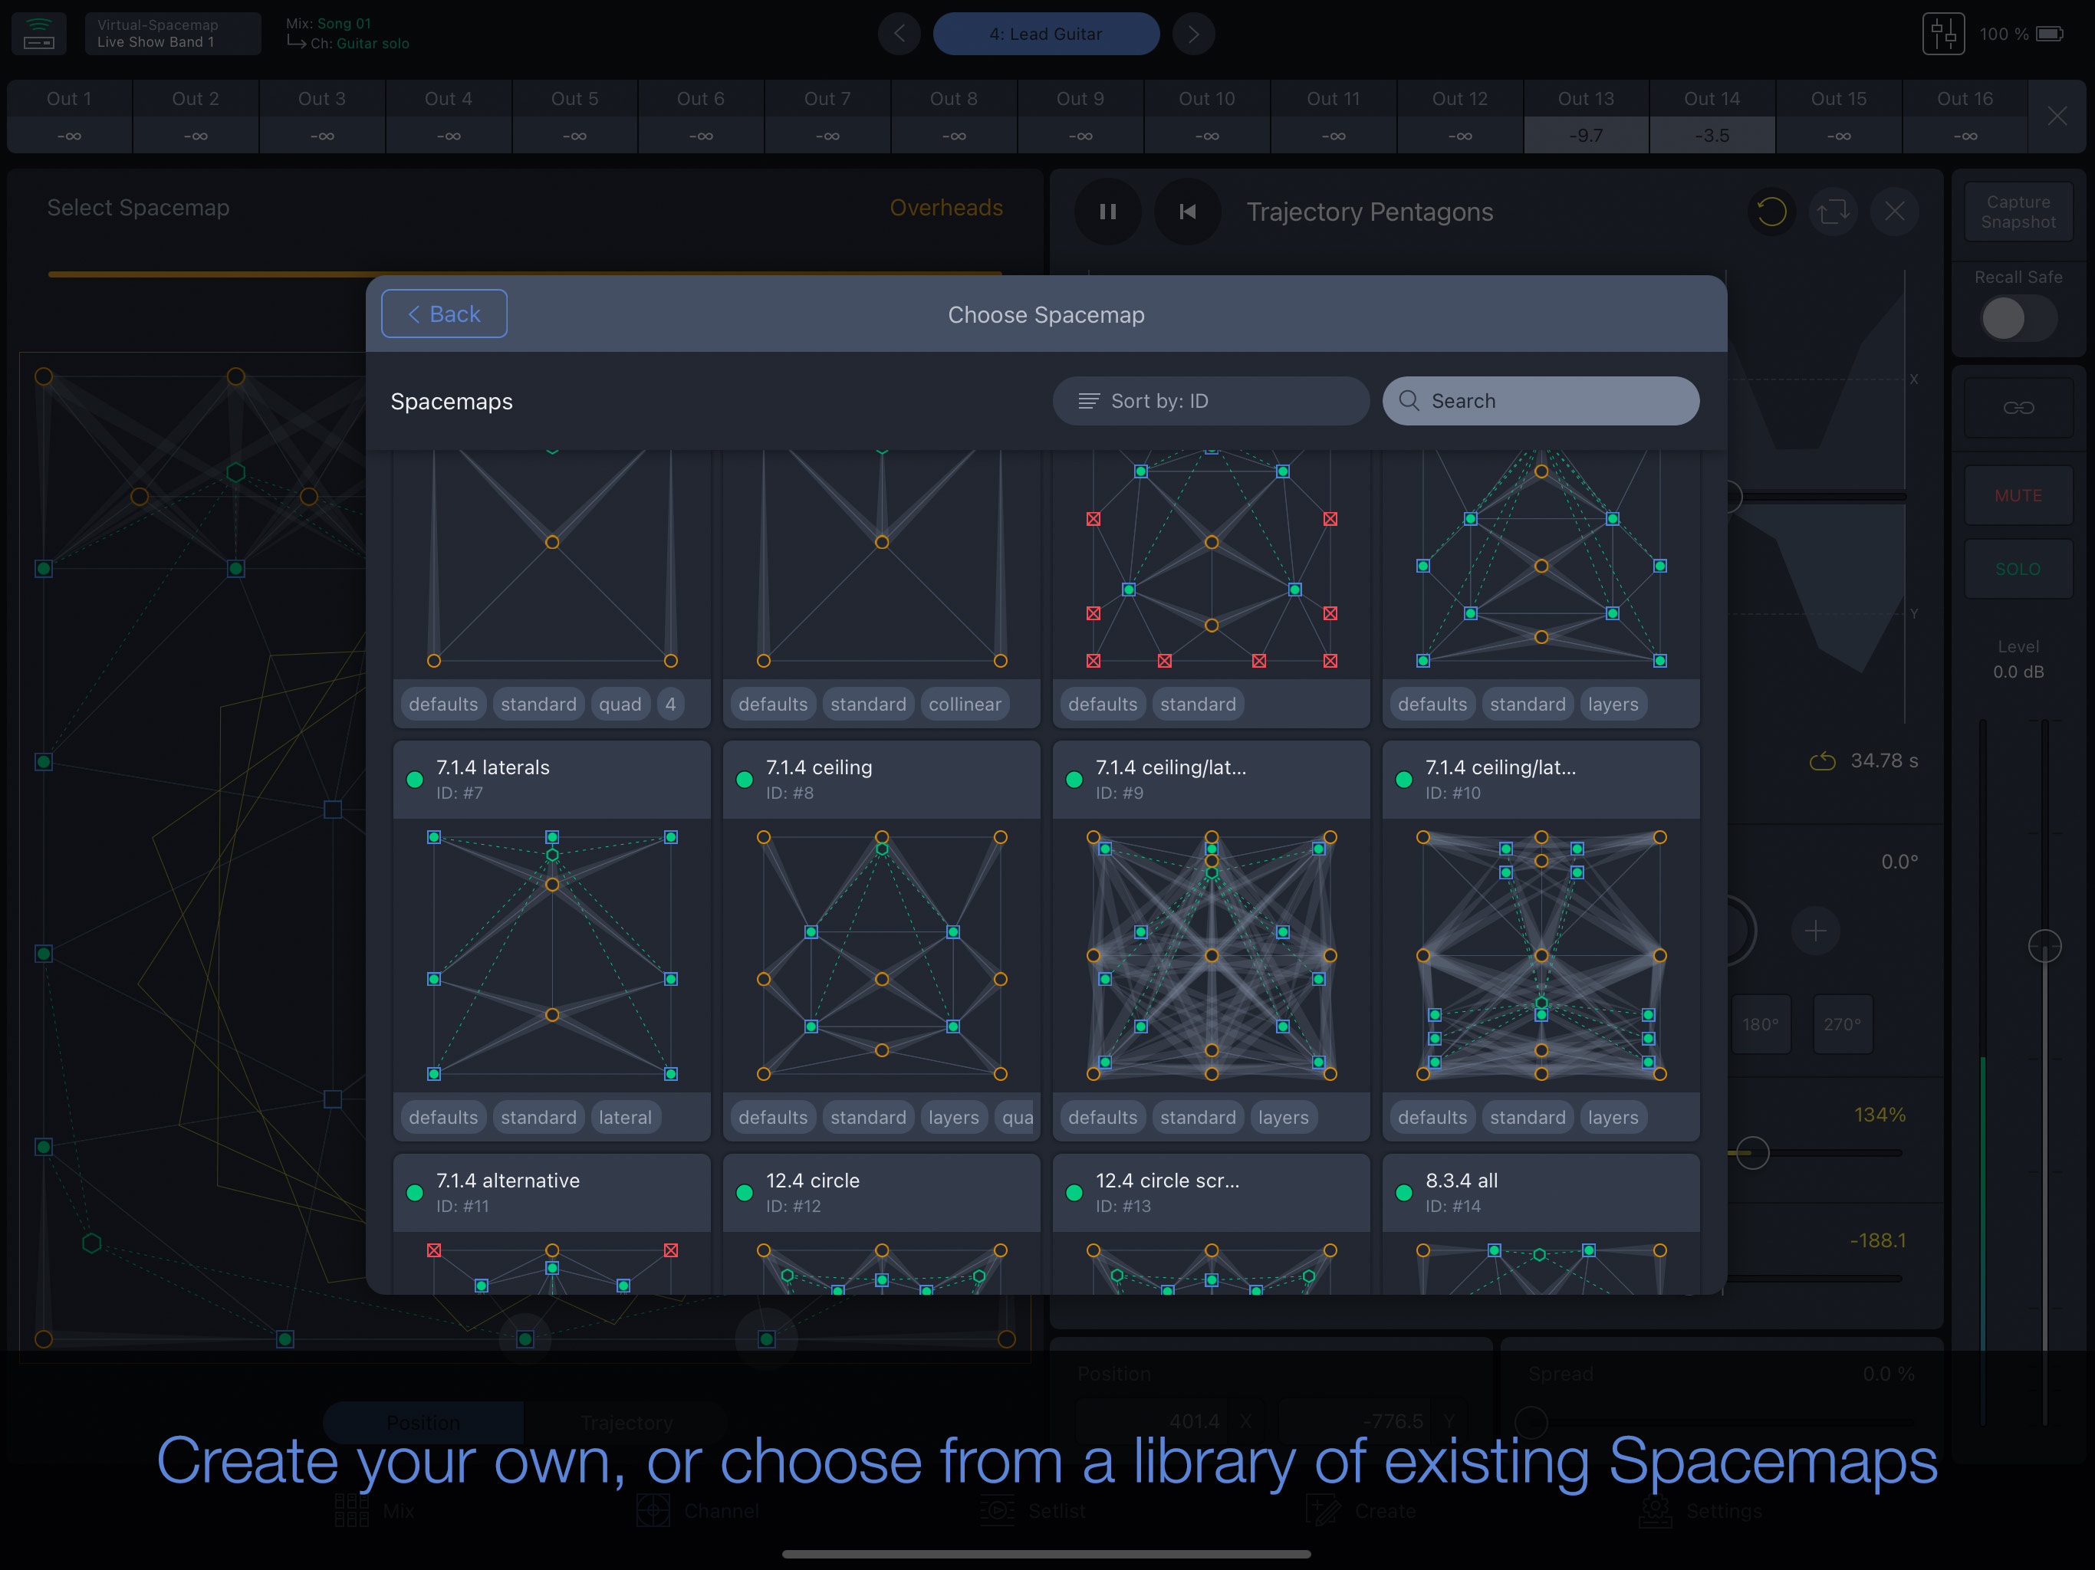Click the network device icon top-left
Viewport: 2095px width, 1570px height.
[x=39, y=33]
